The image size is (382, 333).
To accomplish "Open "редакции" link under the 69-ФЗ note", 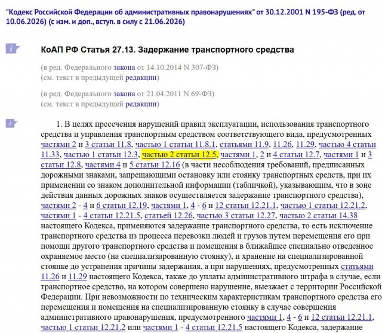I will (x=141, y=104).
